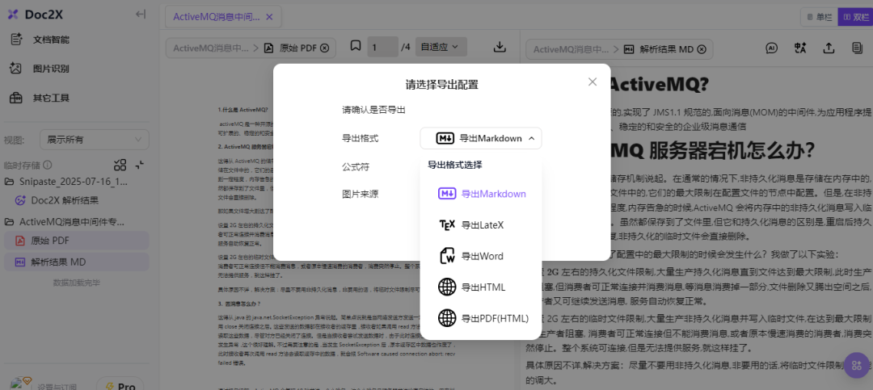Open the 自适应 zoom dropdown

(x=440, y=47)
